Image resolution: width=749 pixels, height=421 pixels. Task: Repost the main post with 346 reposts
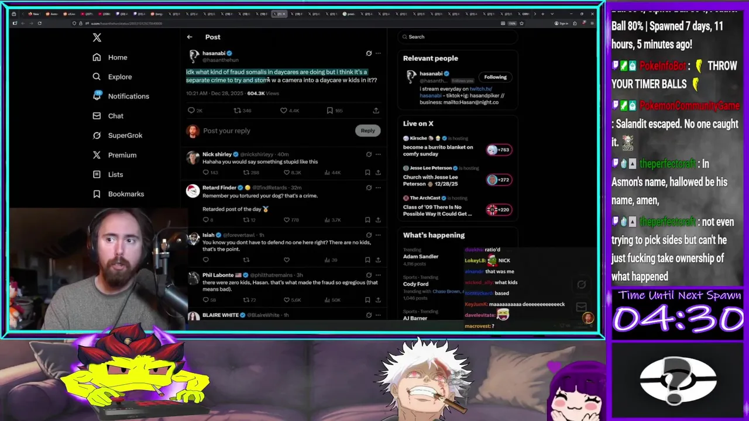[242, 110]
